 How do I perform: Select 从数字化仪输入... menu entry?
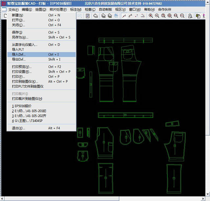coord(42,45)
